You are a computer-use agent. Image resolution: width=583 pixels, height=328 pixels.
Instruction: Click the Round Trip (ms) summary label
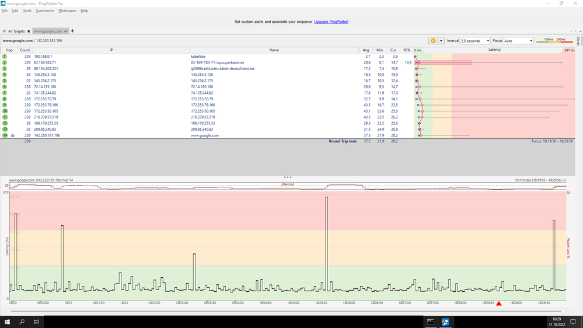pos(343,141)
